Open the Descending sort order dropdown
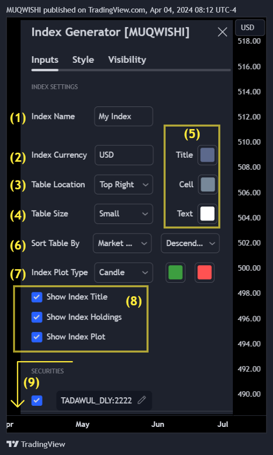This screenshot has width=273, height=455. [x=190, y=243]
